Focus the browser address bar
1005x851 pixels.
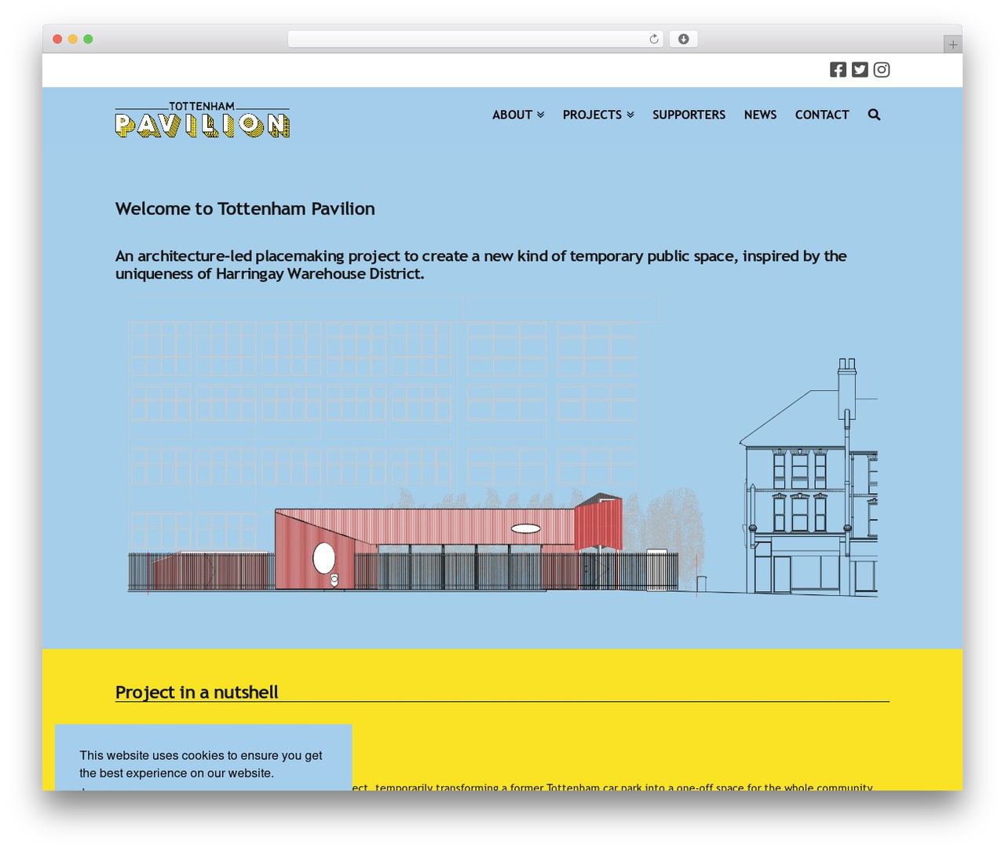coord(476,39)
